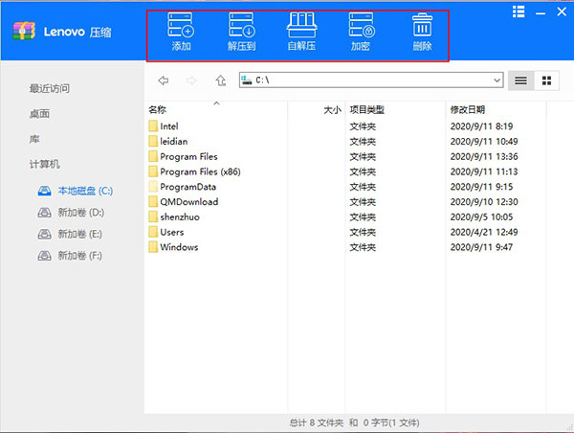Expand the C:\ path dropdown arrow
Image resolution: width=574 pixels, height=433 pixels.
tap(497, 80)
